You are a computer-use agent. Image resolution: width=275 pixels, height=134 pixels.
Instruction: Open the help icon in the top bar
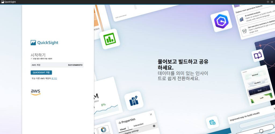pos(268,2)
